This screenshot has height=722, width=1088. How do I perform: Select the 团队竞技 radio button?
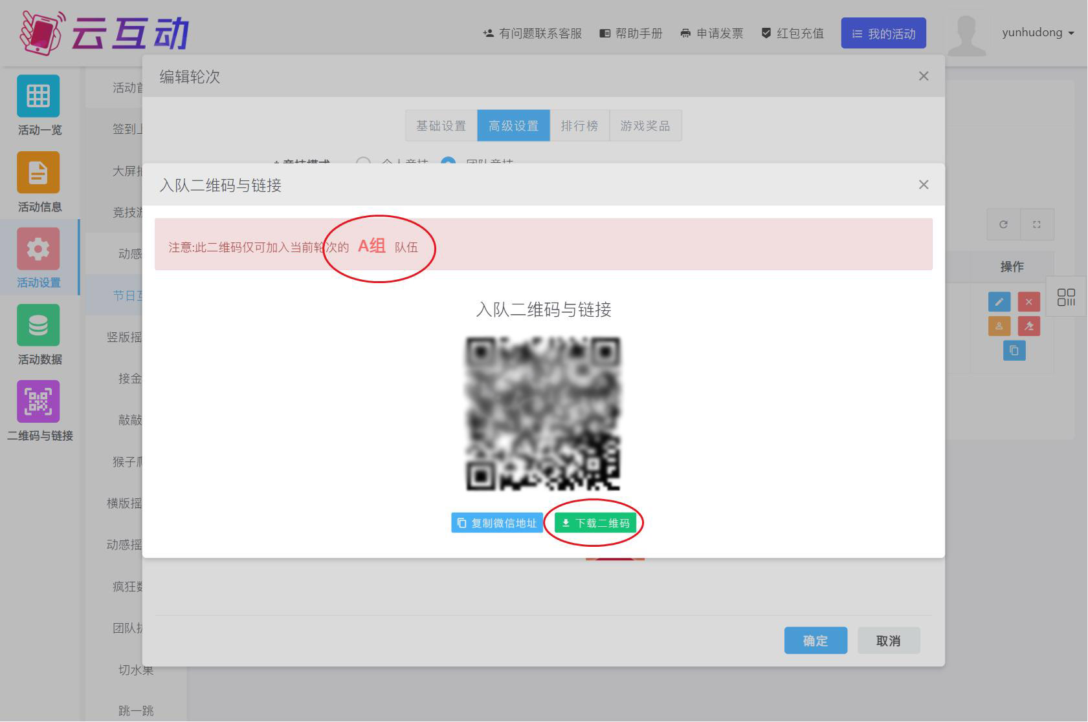[448, 162]
